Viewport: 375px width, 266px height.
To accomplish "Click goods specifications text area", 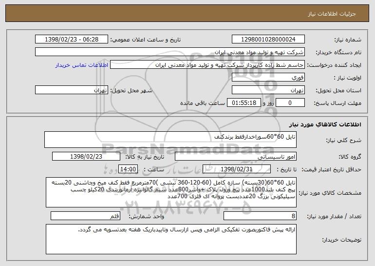I will click(171, 192).
